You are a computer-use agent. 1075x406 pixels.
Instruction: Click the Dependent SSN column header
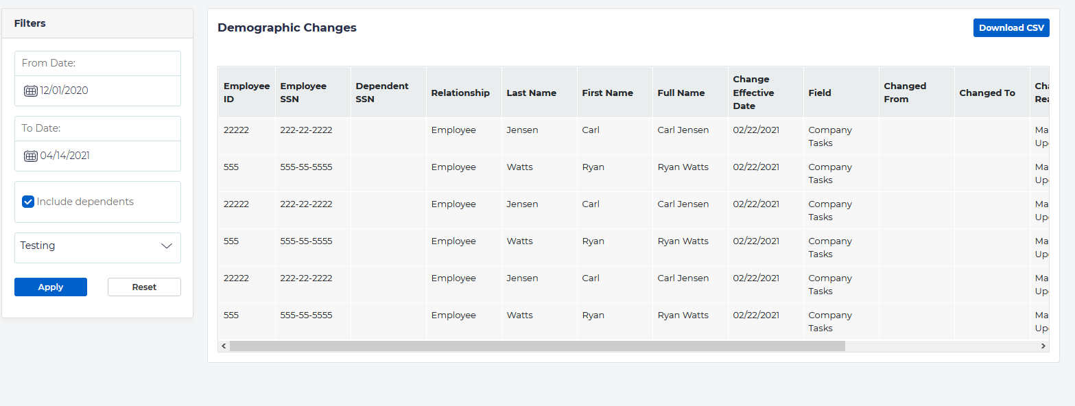point(382,93)
